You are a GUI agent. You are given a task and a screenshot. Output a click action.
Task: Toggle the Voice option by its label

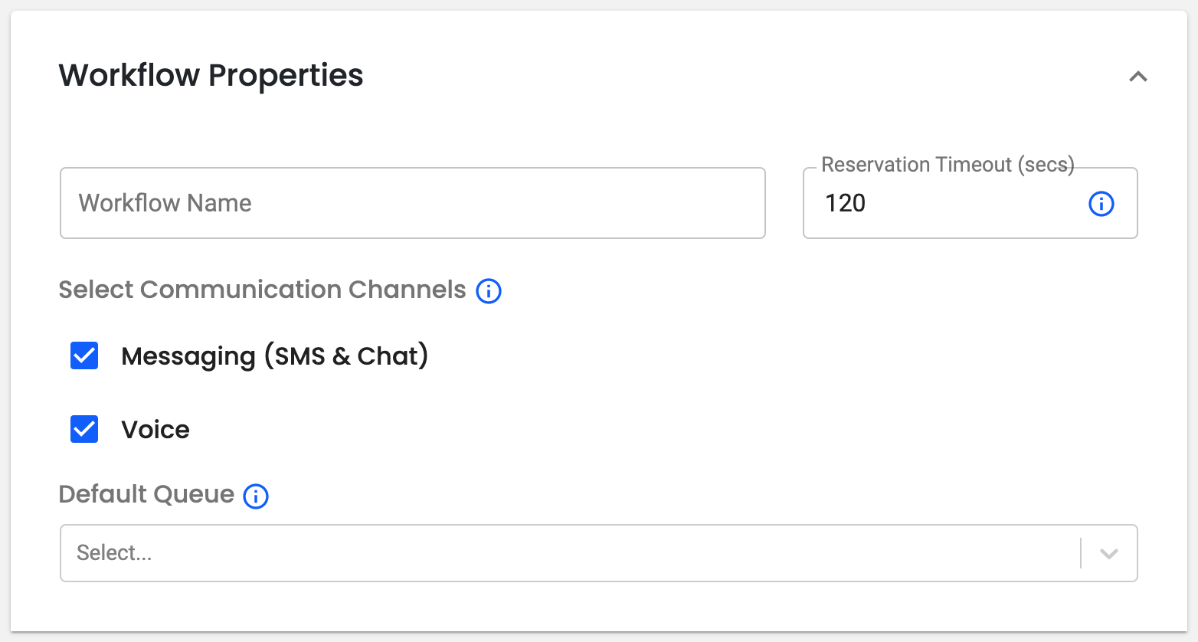coord(155,430)
